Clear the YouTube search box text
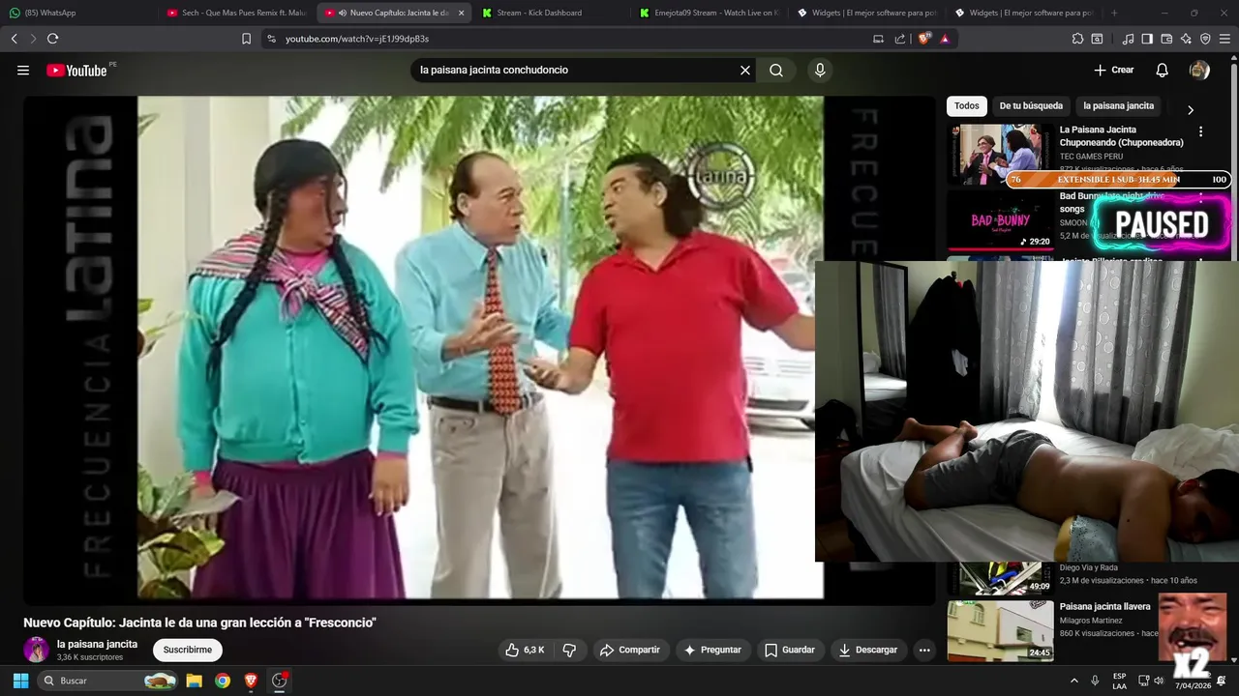Viewport: 1239px width, 696px height. pos(745,71)
